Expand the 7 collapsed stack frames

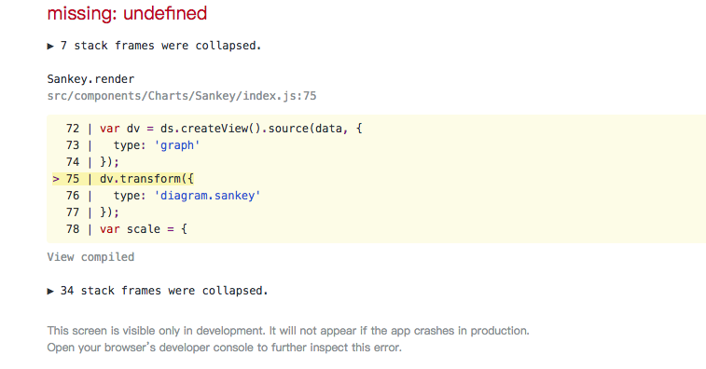point(154,46)
